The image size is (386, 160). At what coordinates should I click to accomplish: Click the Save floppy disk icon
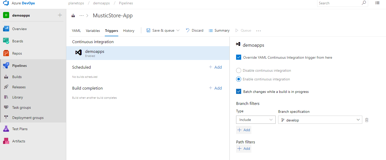[148, 30]
